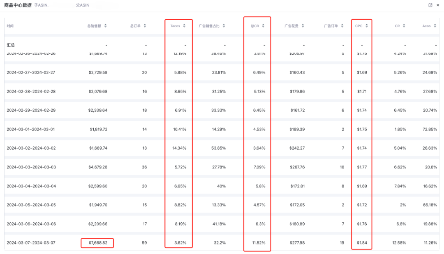Click the 时间 column header
This screenshot has width=444, height=254.
click(10, 26)
